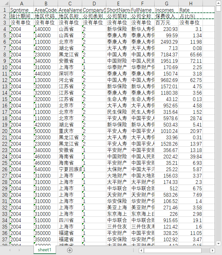The image size is (222, 255).
Task: Select row header 26
Action: [5, 169]
